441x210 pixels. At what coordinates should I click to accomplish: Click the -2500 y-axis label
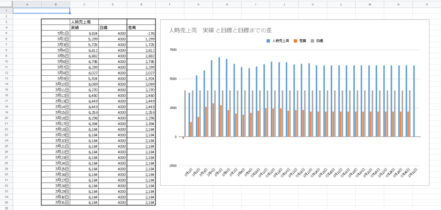point(172,166)
